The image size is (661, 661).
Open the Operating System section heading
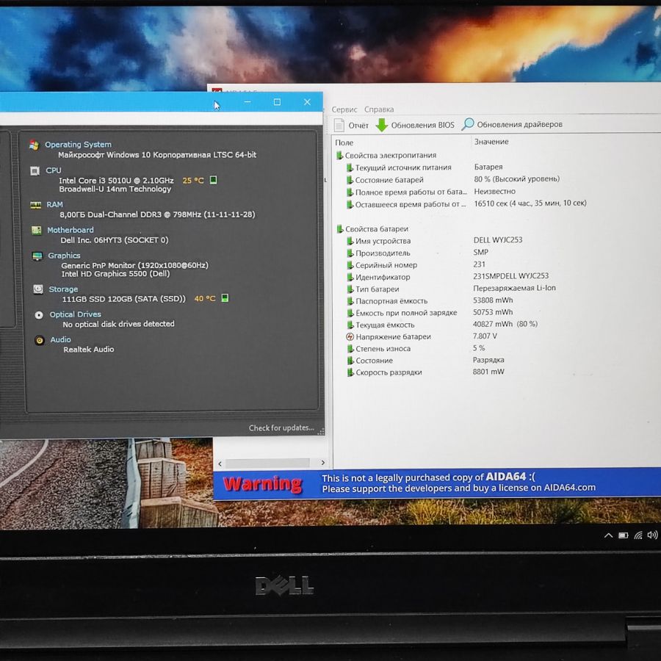(x=78, y=145)
